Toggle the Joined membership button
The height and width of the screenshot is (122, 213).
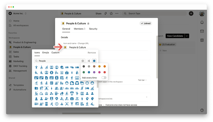click(146, 23)
